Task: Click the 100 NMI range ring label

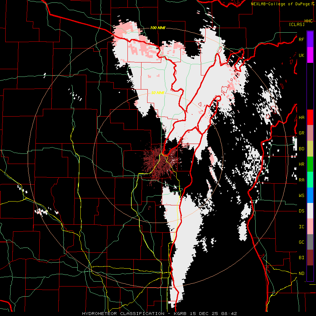Action: pos(158,28)
